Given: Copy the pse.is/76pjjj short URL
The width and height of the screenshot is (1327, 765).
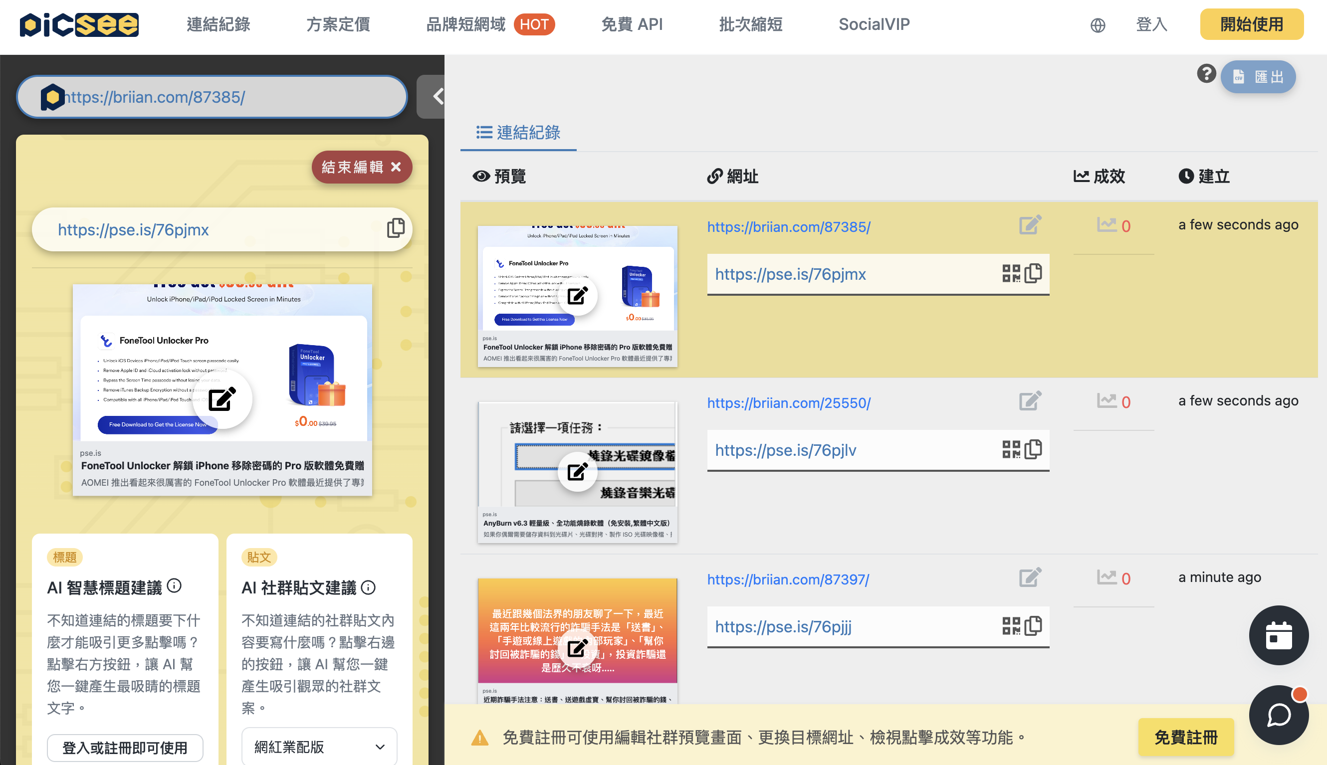Looking at the screenshot, I should [1033, 626].
